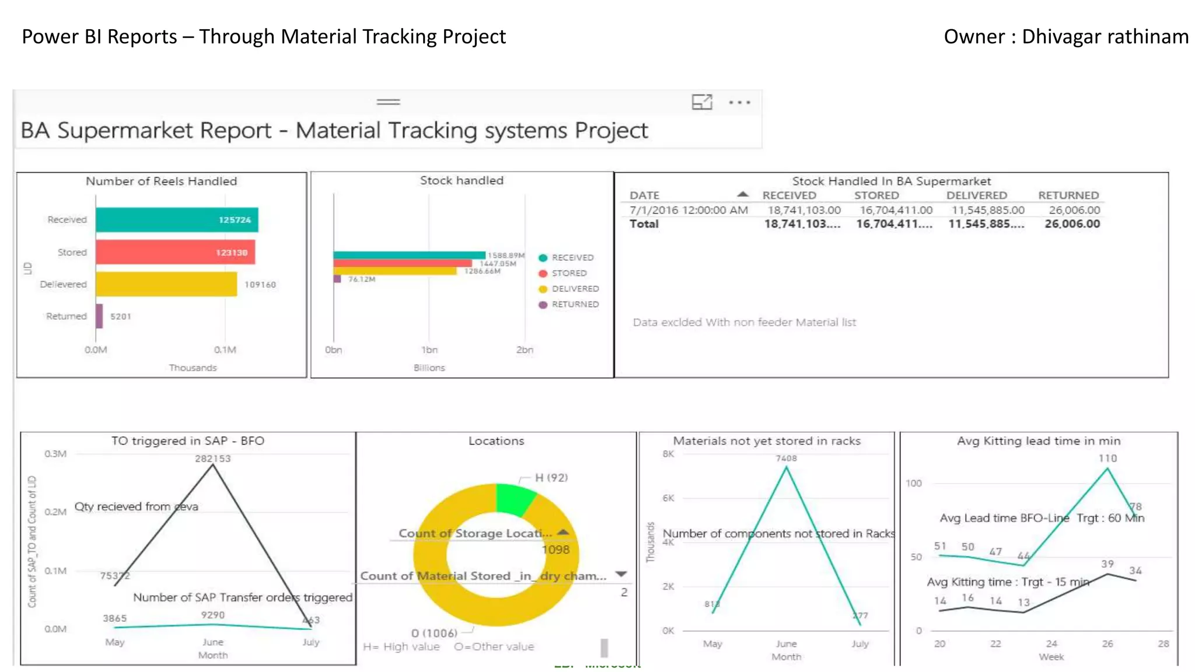This screenshot has height=672, width=1195.
Task: Click Data exclded With non feeder note
Action: 744,322
